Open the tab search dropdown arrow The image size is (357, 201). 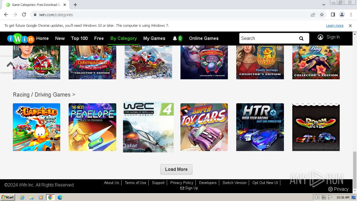pyautogui.click(x=324, y=5)
